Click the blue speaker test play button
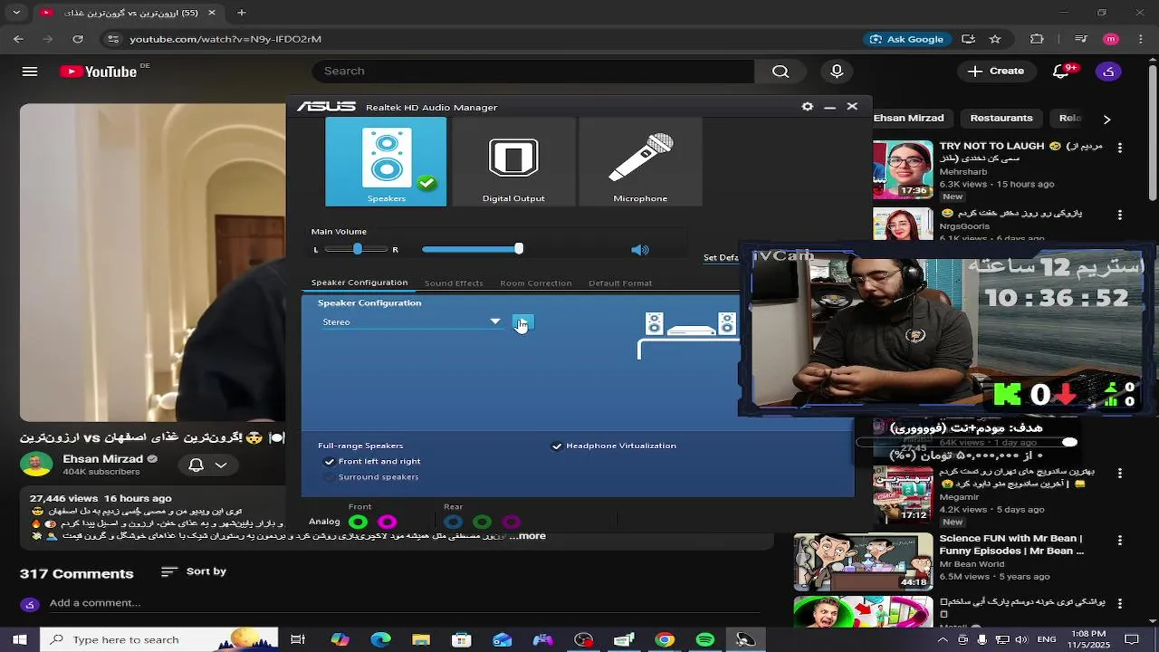The height and width of the screenshot is (652, 1159). click(x=523, y=323)
